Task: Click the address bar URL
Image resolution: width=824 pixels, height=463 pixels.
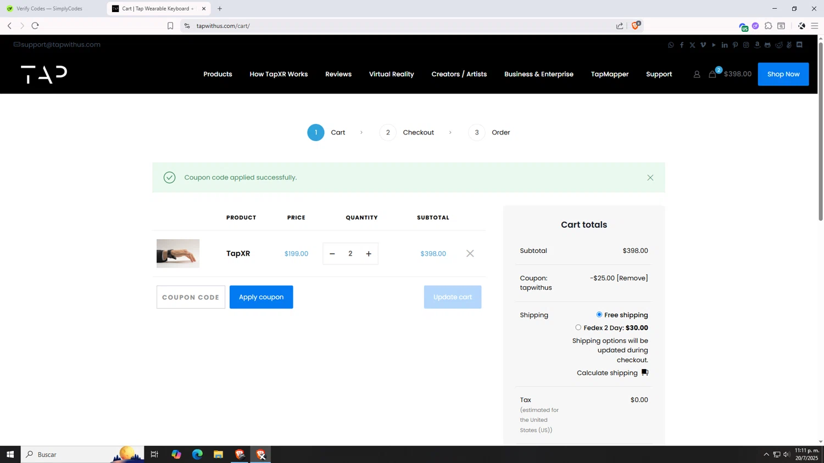Action: click(x=223, y=26)
